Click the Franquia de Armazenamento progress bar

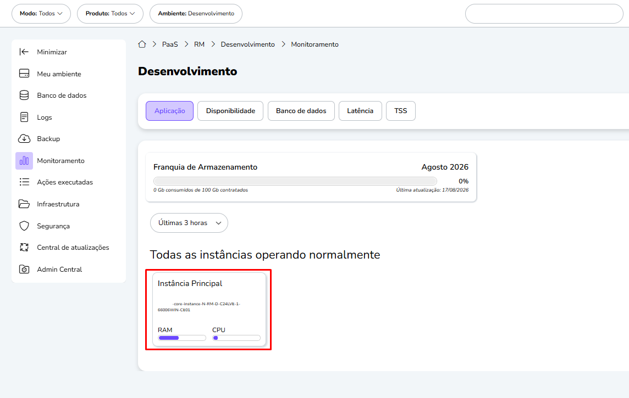295,181
